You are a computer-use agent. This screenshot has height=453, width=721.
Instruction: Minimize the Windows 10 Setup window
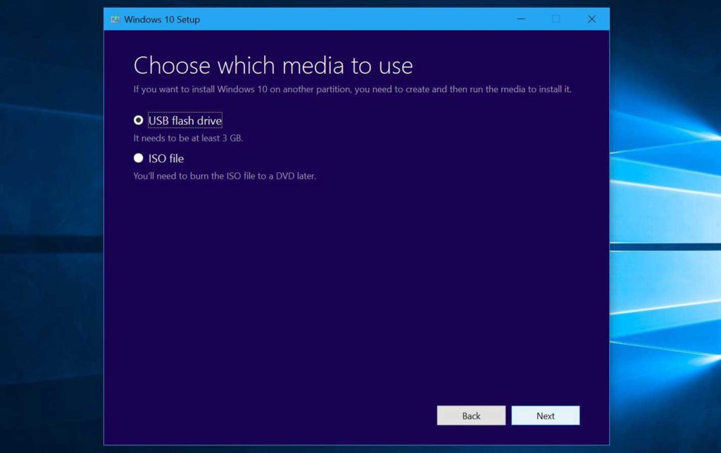[521, 19]
